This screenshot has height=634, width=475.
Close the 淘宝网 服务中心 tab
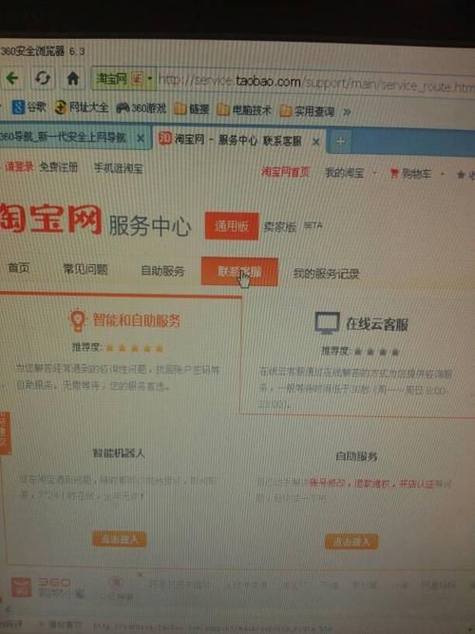click(x=316, y=142)
